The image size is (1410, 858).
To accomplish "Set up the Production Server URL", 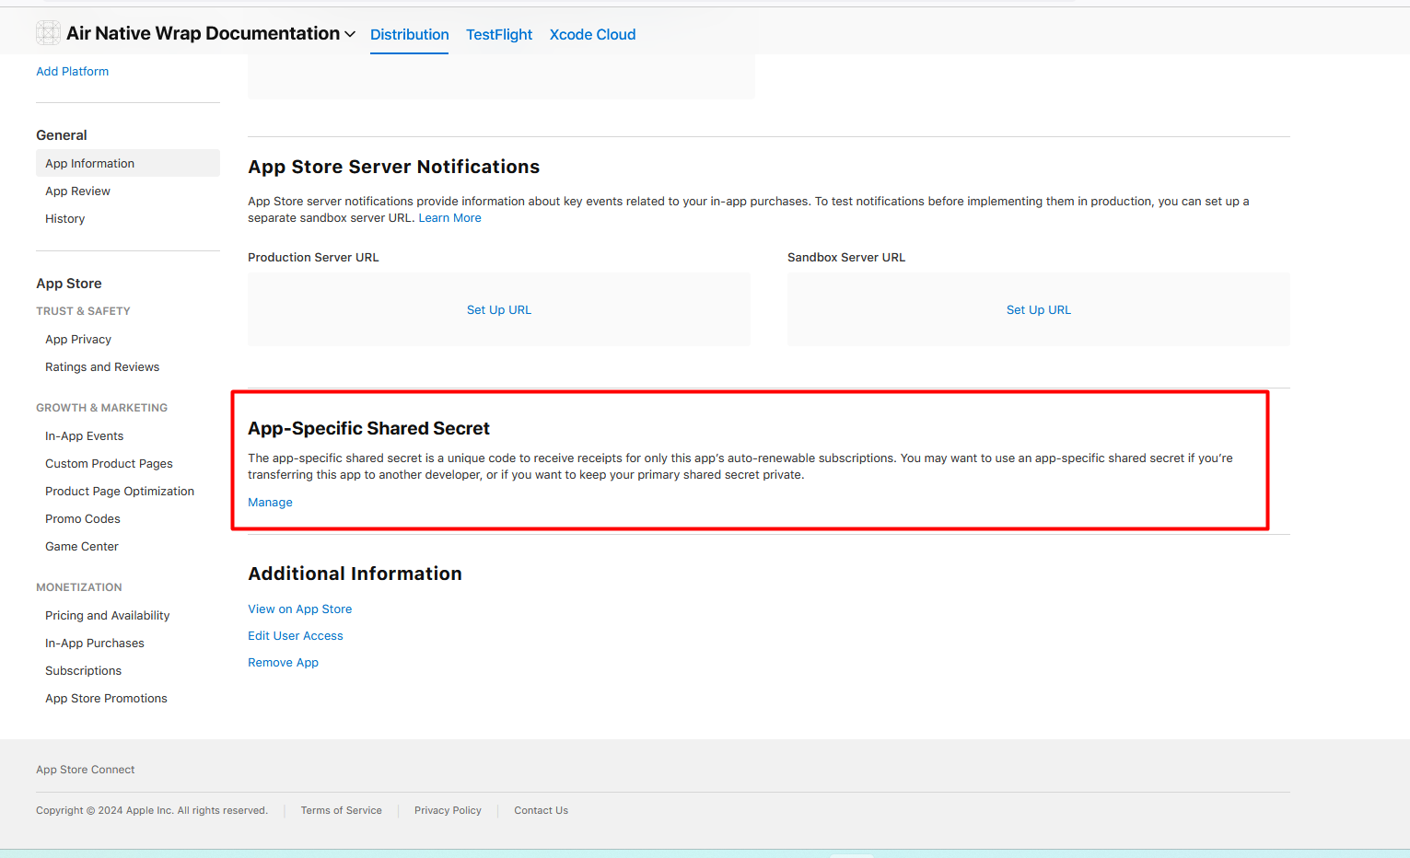I will pyautogui.click(x=498, y=309).
